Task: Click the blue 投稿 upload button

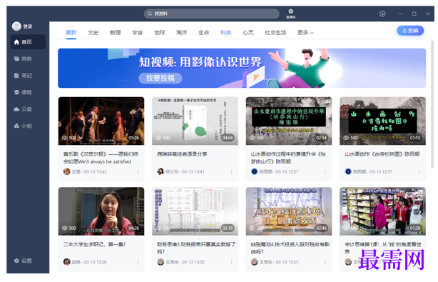Action: tap(410, 31)
